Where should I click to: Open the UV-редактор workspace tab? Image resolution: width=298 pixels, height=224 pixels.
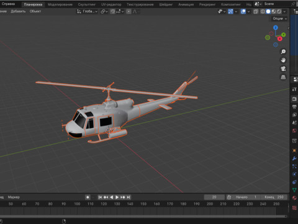[111, 4]
